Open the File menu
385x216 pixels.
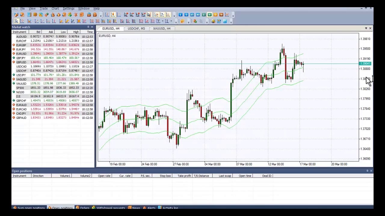tap(23, 8)
